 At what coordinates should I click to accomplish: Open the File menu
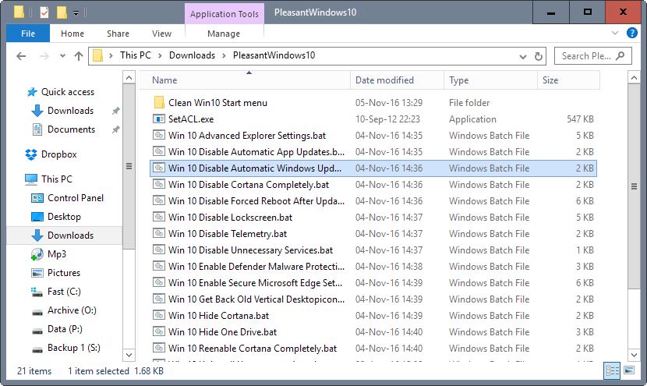click(28, 34)
